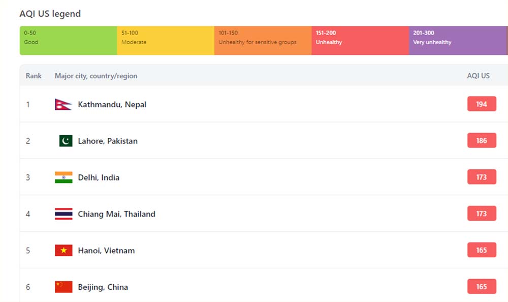Screen dimensions: 508x302
Task: Click the yellow Moderate 51-100 legend swatch
Action: pos(166,41)
